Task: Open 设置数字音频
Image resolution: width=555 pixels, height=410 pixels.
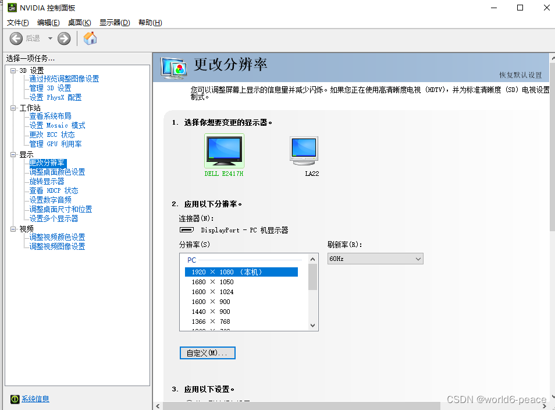Action: [50, 200]
